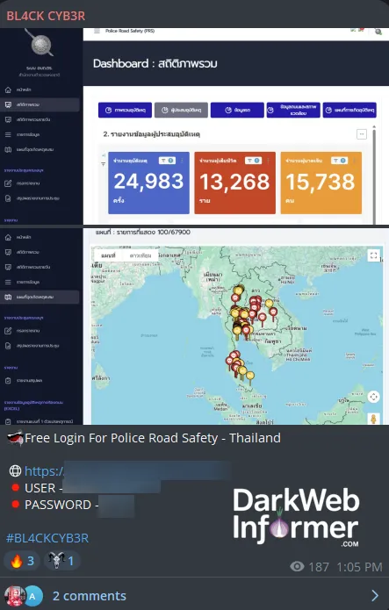Open the kebab menu on the 24,983 card
The height and width of the screenshot is (610, 389).
pyautogui.click(x=183, y=161)
